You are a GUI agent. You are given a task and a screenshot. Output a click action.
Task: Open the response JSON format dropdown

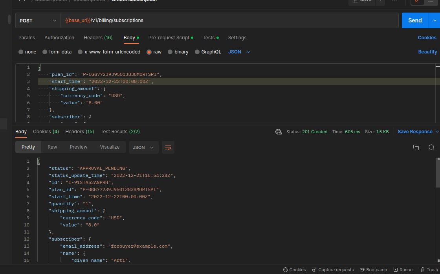coord(143,147)
